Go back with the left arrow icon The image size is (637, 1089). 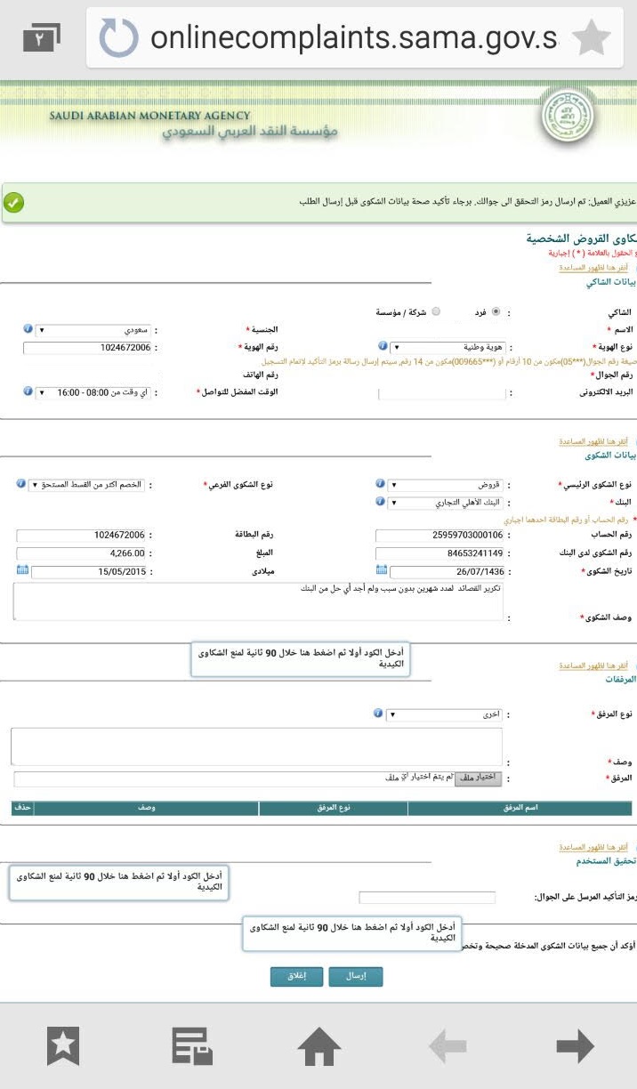tap(448, 1046)
